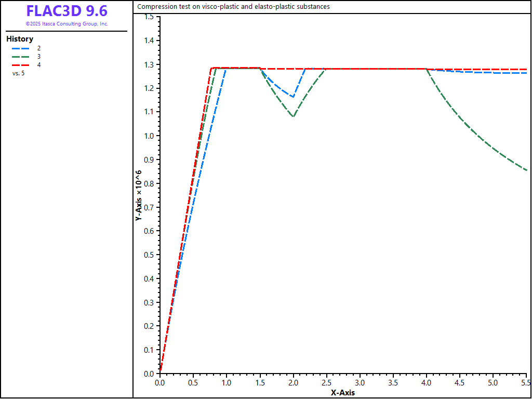
Task: Click the 1.5 tick on the Y axis
Action: click(x=149, y=17)
